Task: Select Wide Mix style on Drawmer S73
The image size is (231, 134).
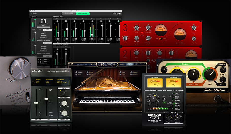Action: tap(174, 105)
